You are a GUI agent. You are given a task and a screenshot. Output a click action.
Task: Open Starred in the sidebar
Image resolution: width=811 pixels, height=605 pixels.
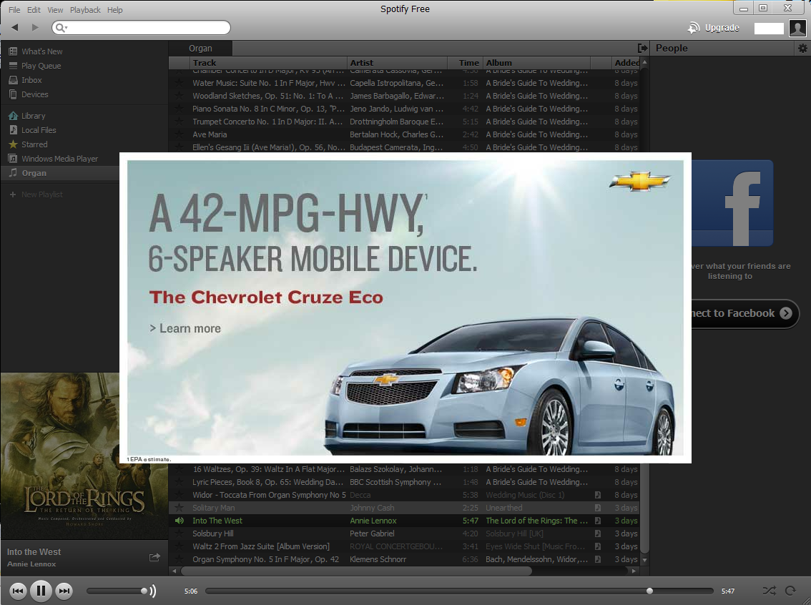34,144
